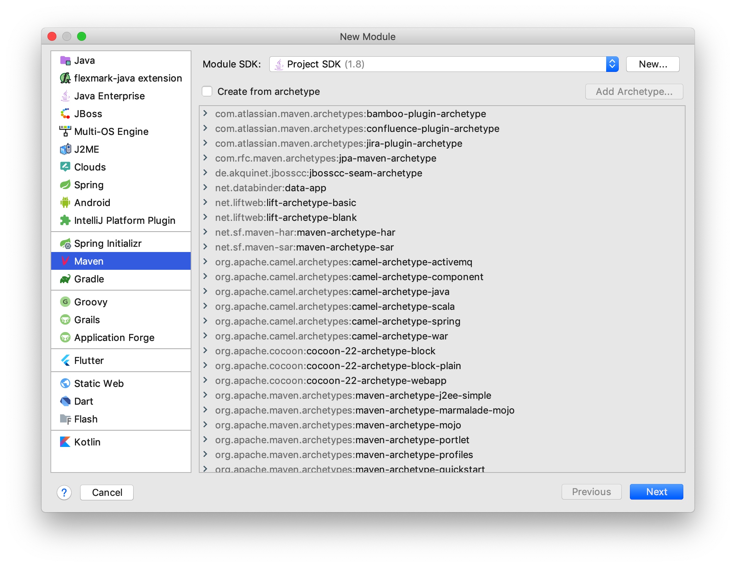
Task: Enable Create from archetype checkbox
Action: [x=207, y=91]
